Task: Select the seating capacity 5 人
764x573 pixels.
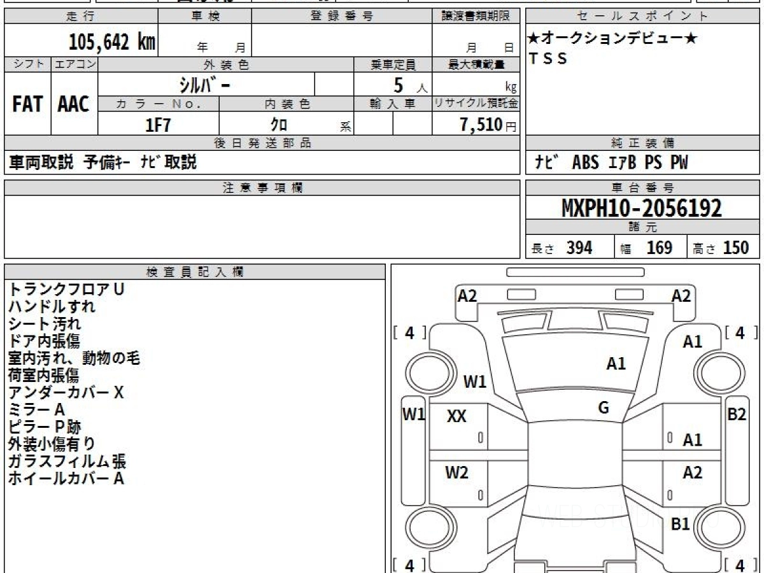Action: tap(410, 84)
